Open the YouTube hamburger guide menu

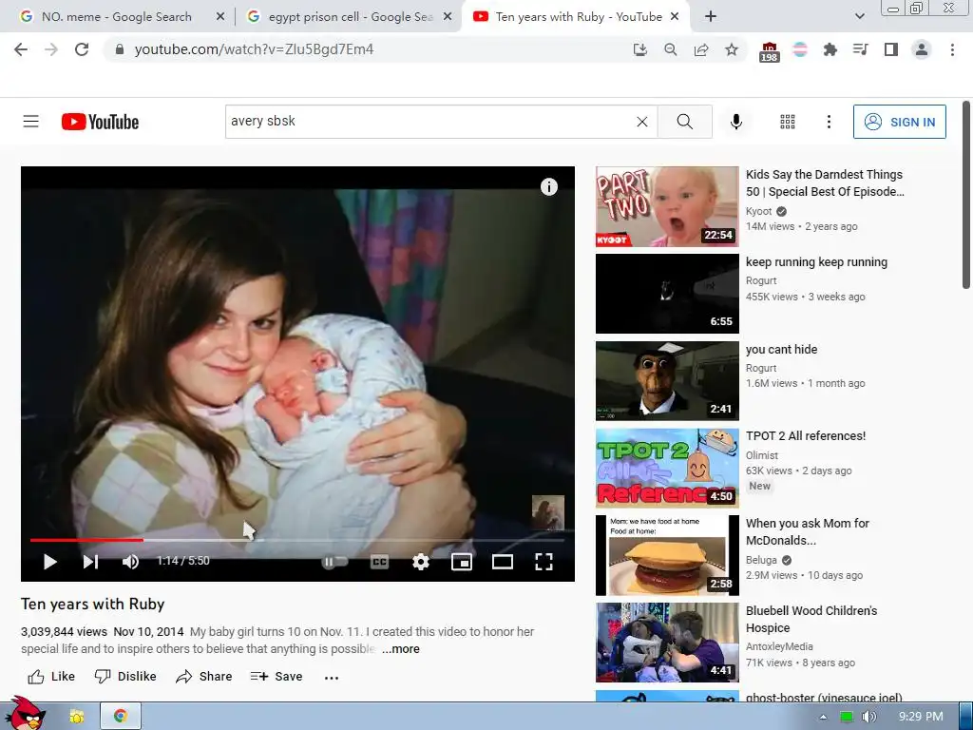31,122
